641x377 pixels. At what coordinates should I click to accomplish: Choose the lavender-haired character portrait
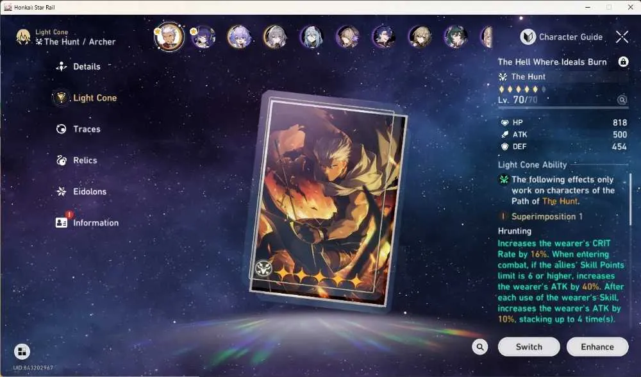[x=239, y=37]
